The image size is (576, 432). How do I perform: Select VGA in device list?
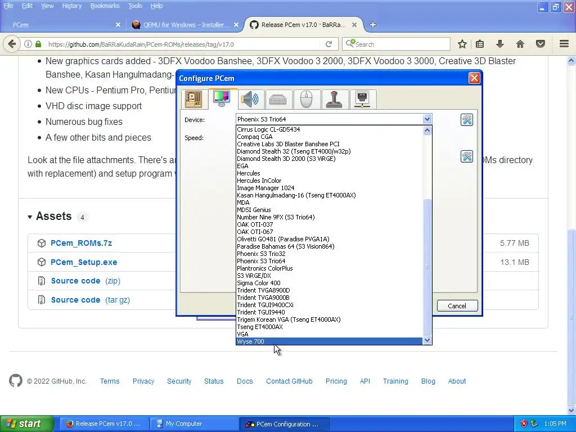pyautogui.click(x=329, y=334)
